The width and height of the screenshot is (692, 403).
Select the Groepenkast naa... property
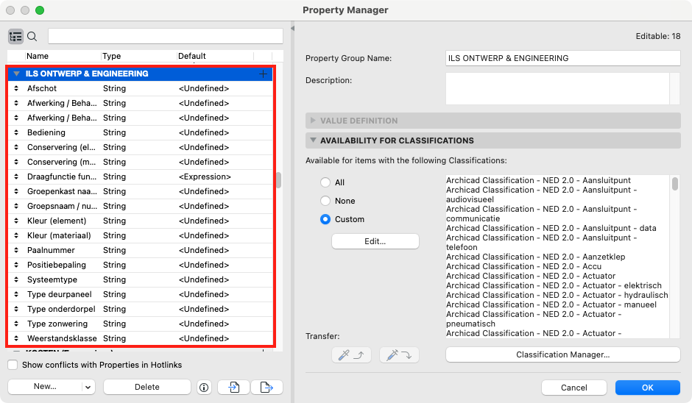point(141,191)
